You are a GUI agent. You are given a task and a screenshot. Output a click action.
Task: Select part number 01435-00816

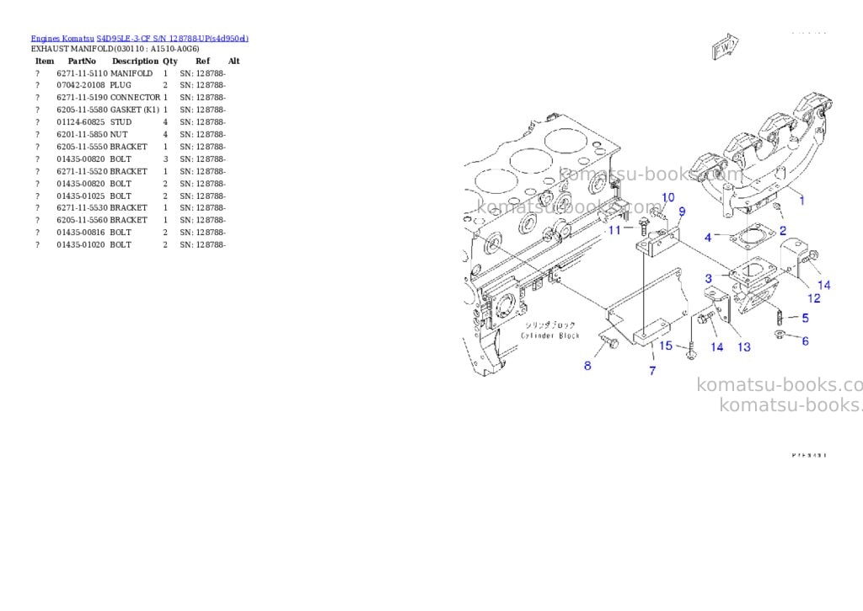[x=80, y=233]
